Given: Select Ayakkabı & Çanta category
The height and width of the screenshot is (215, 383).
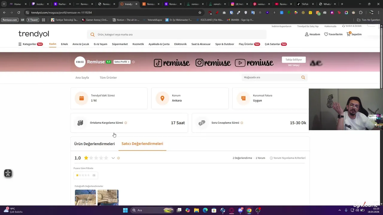Looking at the screenshot, I should (x=159, y=44).
